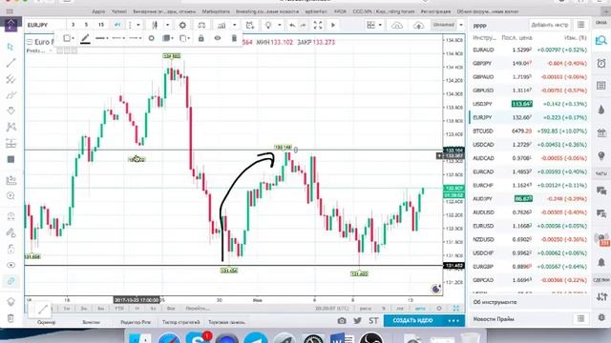
Task: Click the undo arrow in top toolbar
Action: tap(292, 26)
